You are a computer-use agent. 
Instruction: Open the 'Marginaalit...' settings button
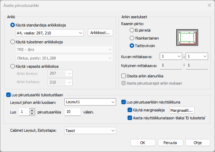click(x=182, y=110)
